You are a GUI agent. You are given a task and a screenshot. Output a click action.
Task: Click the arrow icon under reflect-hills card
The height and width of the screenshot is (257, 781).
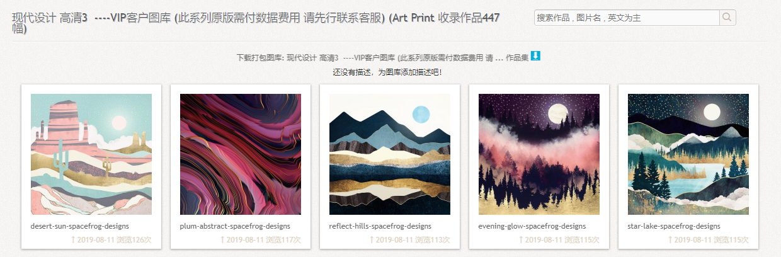coord(372,240)
